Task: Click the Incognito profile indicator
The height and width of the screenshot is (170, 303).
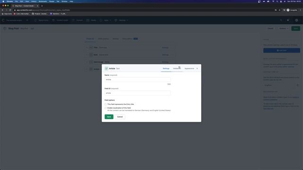Action: pyautogui.click(x=292, y=10)
